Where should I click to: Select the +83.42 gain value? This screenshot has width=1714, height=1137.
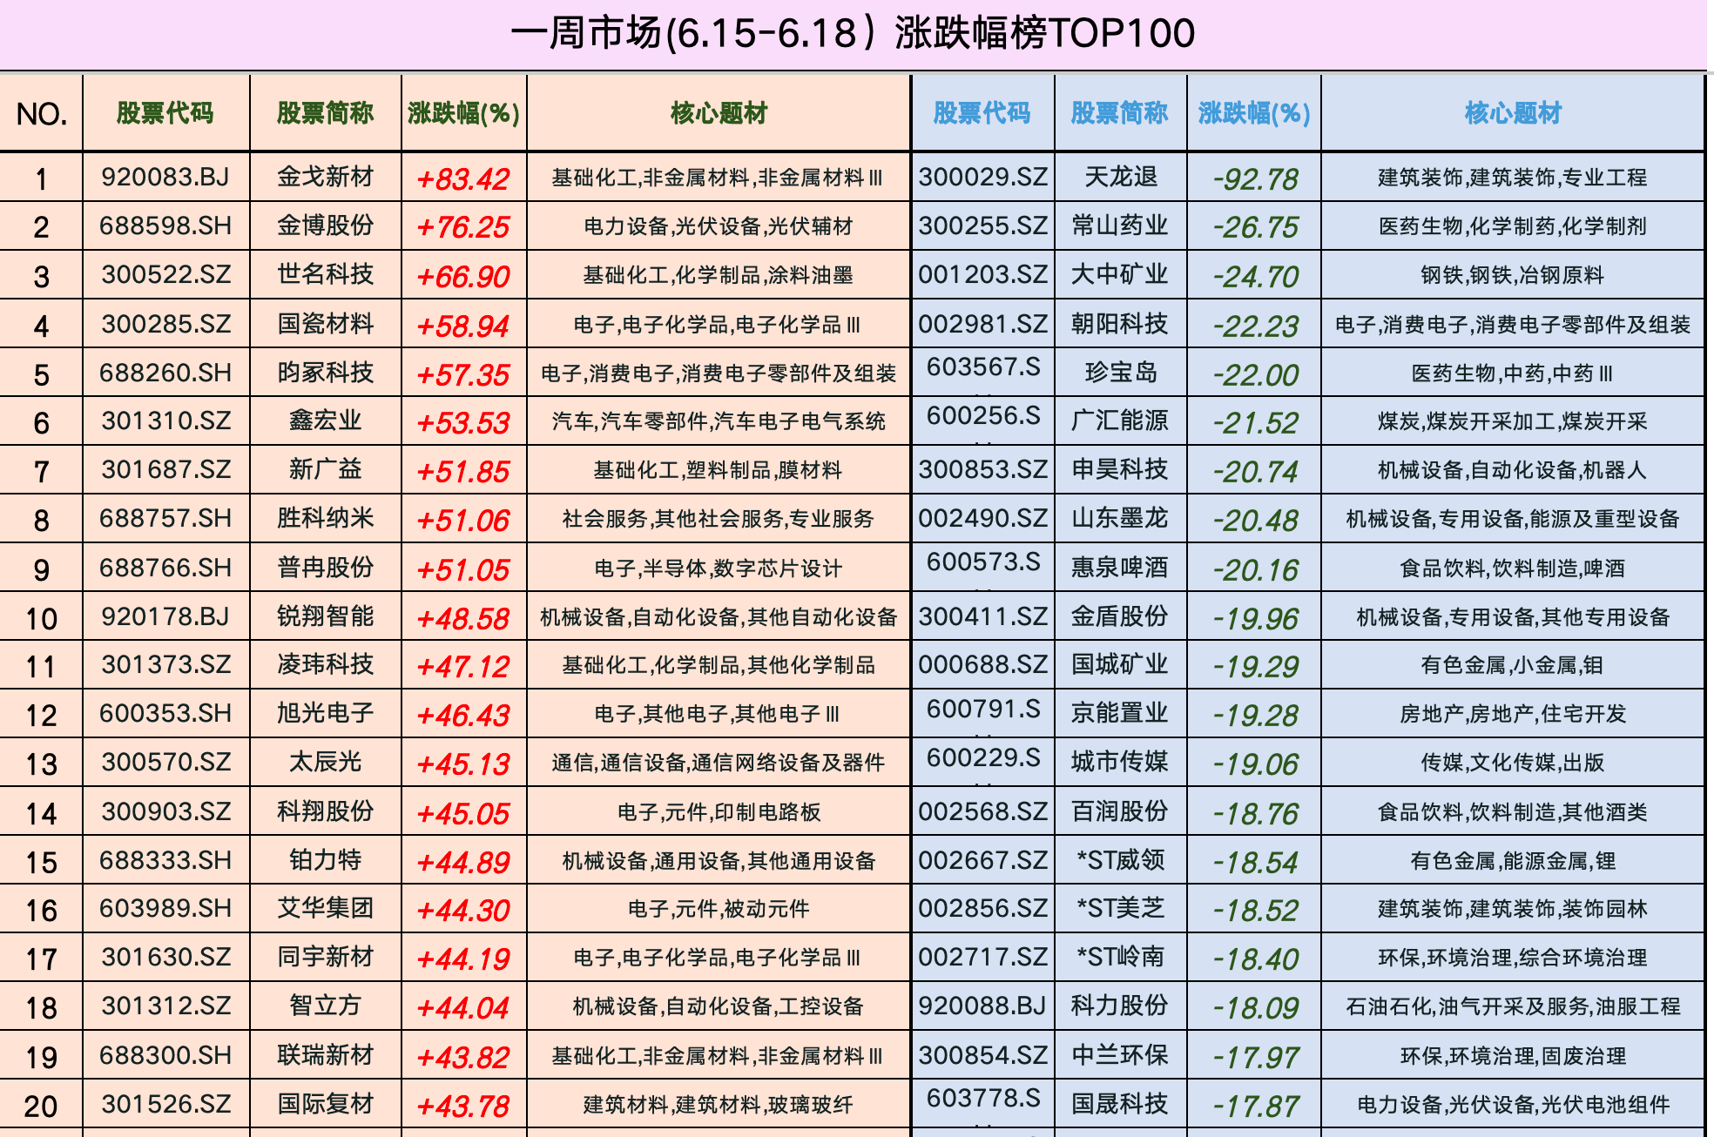click(462, 179)
